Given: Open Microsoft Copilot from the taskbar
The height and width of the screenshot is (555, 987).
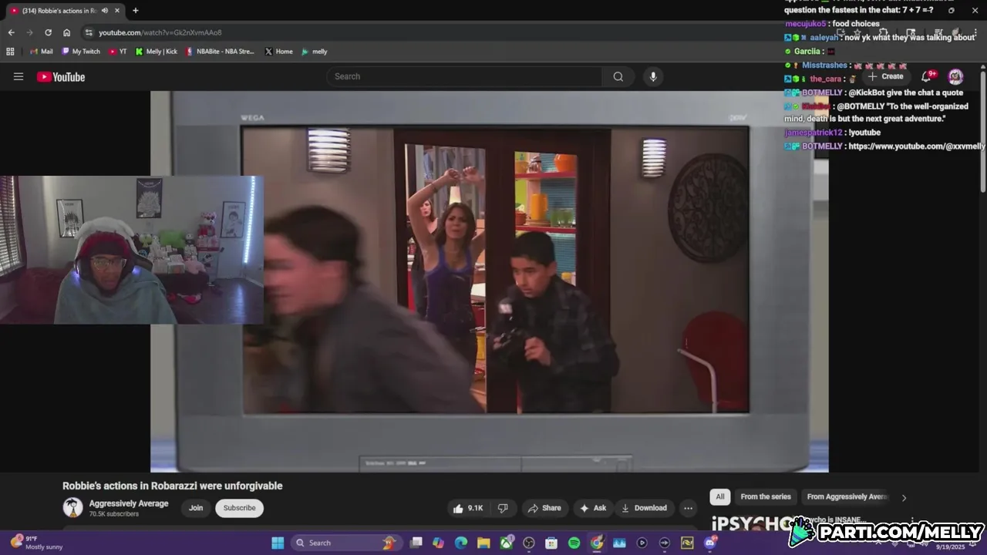Looking at the screenshot, I should tap(439, 543).
